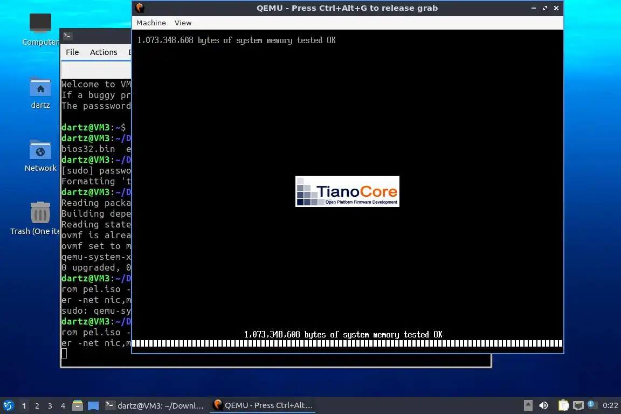
Task: Click the terminal window title icon
Action: [67, 36]
